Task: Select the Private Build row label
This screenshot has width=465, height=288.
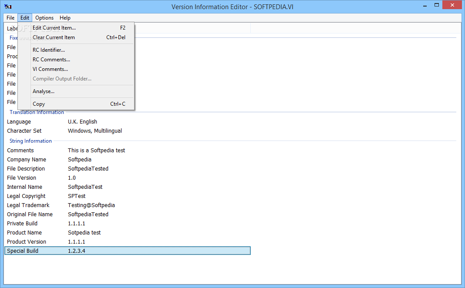Action: [22, 224]
